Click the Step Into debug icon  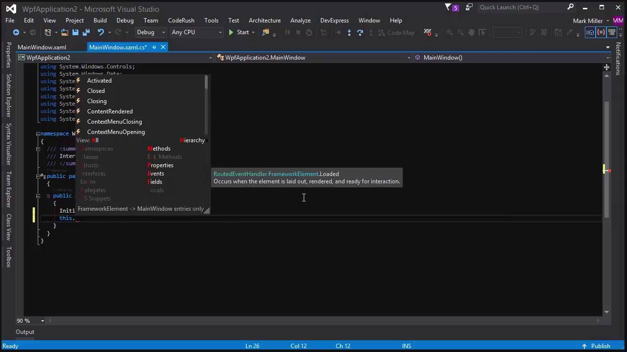pos(349,32)
